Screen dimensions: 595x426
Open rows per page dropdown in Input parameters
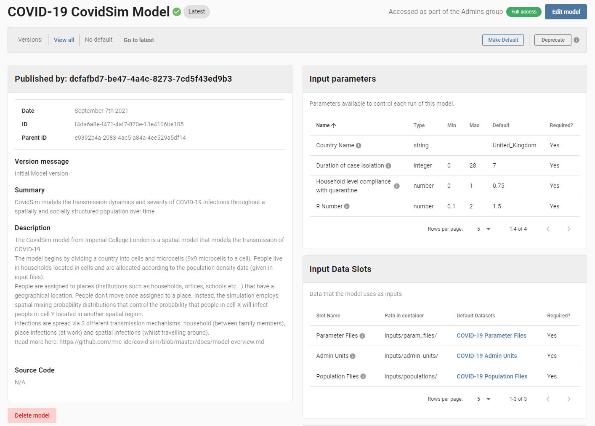[x=484, y=229]
